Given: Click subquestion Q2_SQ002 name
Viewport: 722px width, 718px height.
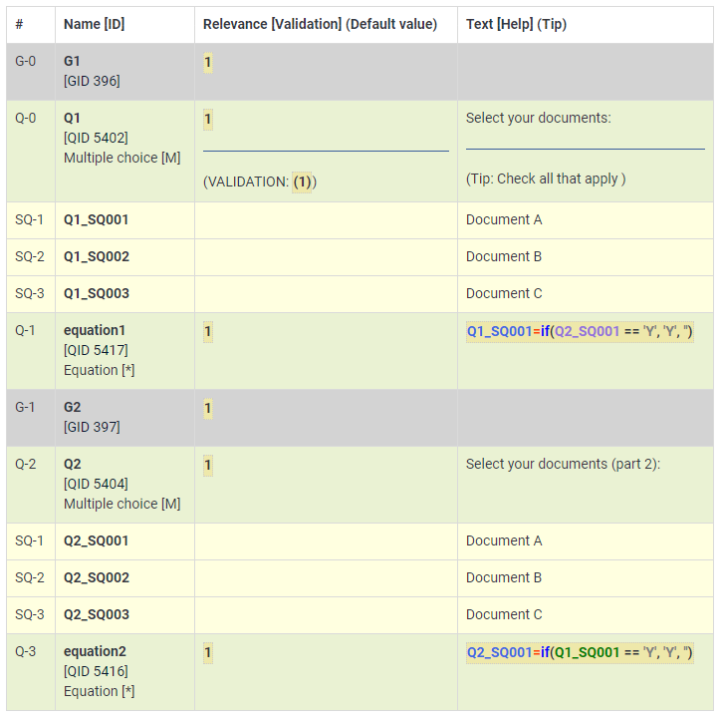Looking at the screenshot, I should coord(96,578).
